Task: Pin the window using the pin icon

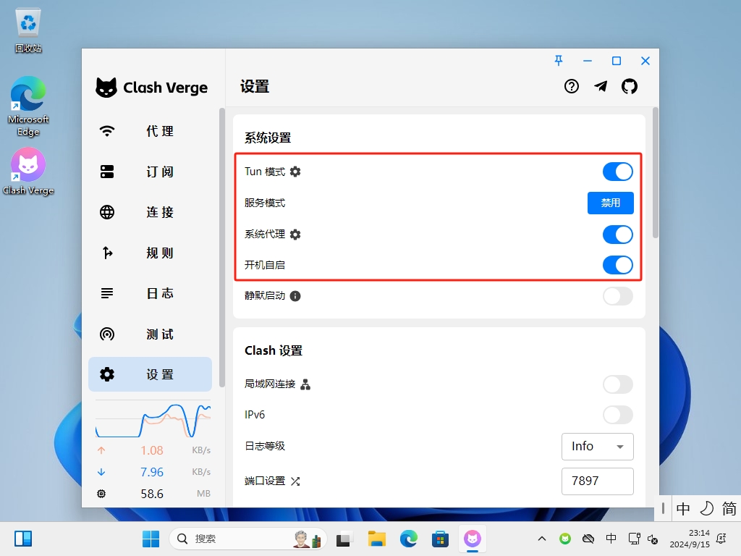Action: pyautogui.click(x=559, y=61)
